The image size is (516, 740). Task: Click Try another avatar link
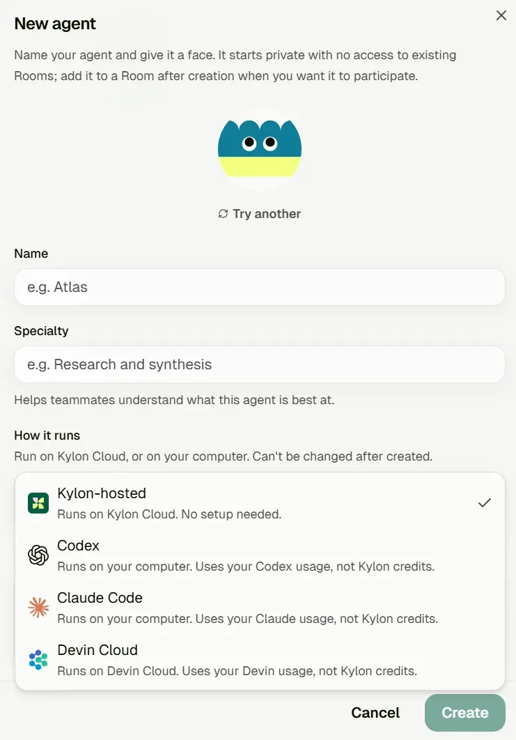(260, 214)
